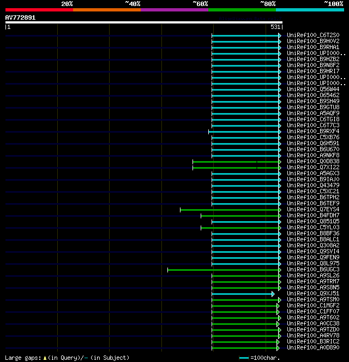Click the arrowhead ending the O65462 bar

click(280, 96)
